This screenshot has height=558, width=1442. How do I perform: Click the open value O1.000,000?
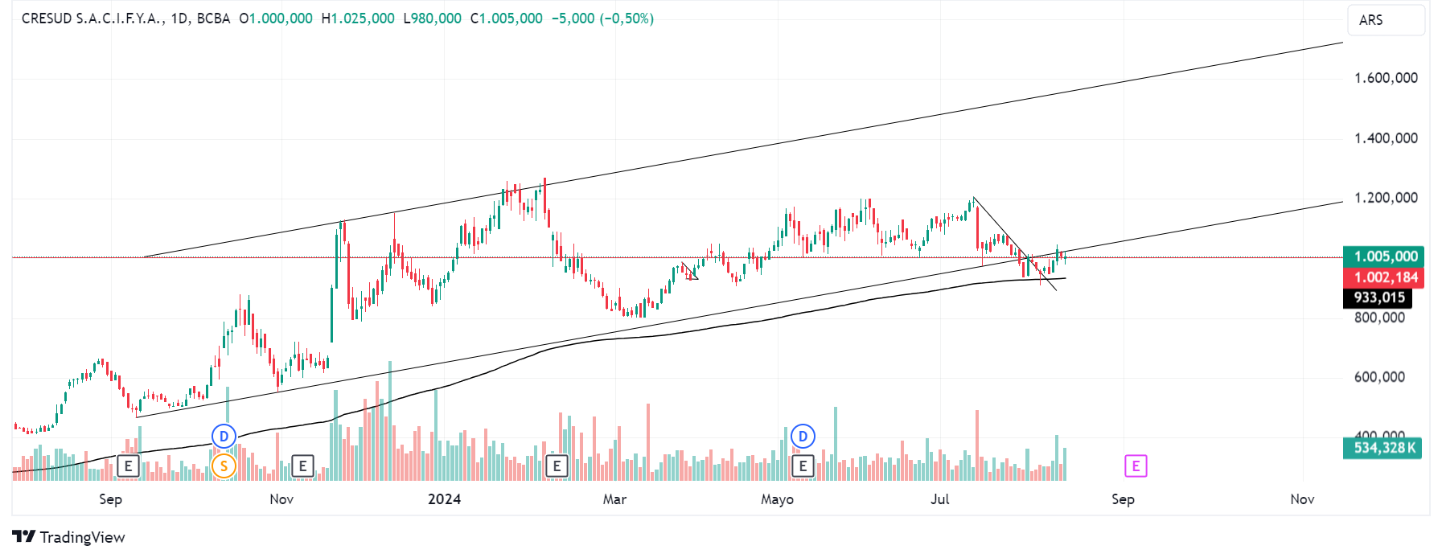pos(276,18)
